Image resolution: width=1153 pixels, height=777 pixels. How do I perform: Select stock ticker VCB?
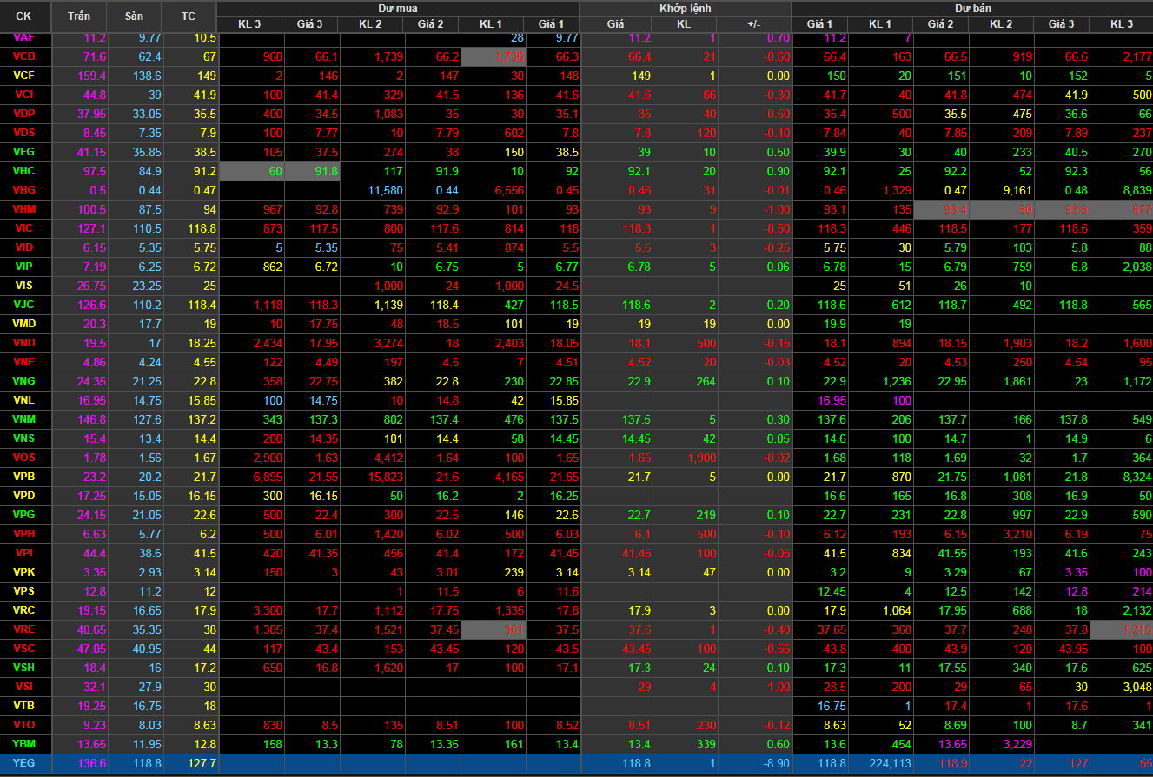(x=24, y=56)
